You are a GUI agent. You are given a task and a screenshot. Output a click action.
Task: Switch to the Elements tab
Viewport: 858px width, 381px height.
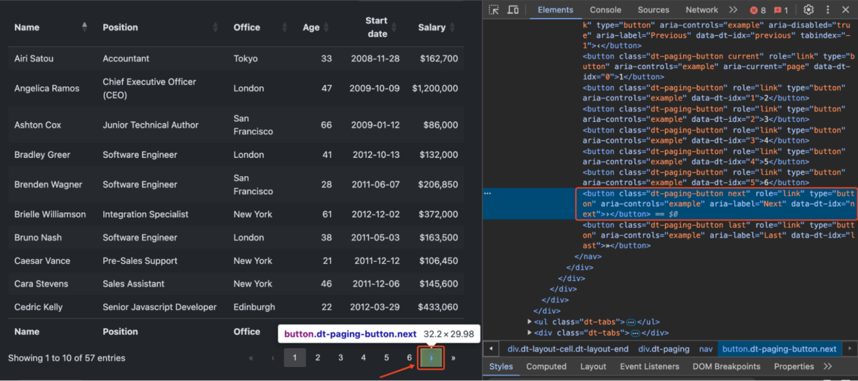click(x=556, y=9)
